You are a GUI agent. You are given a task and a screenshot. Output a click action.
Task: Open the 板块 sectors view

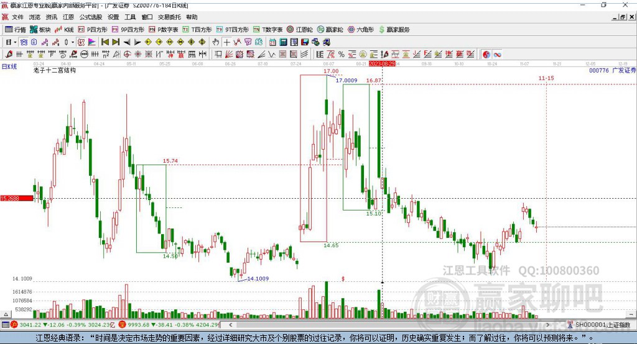40,30
